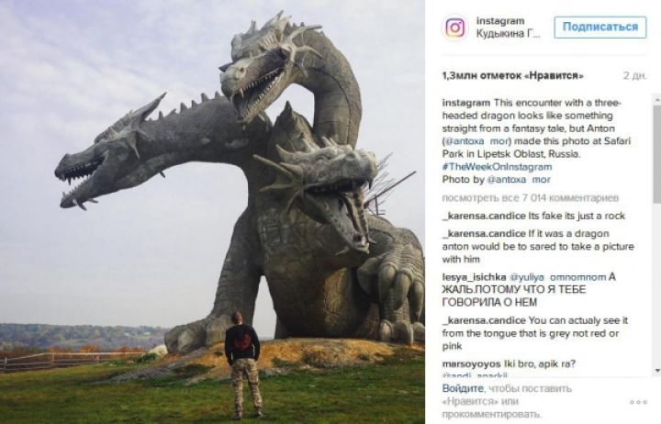Open the #TheWeekOnInstagram hashtag

[x=497, y=167]
